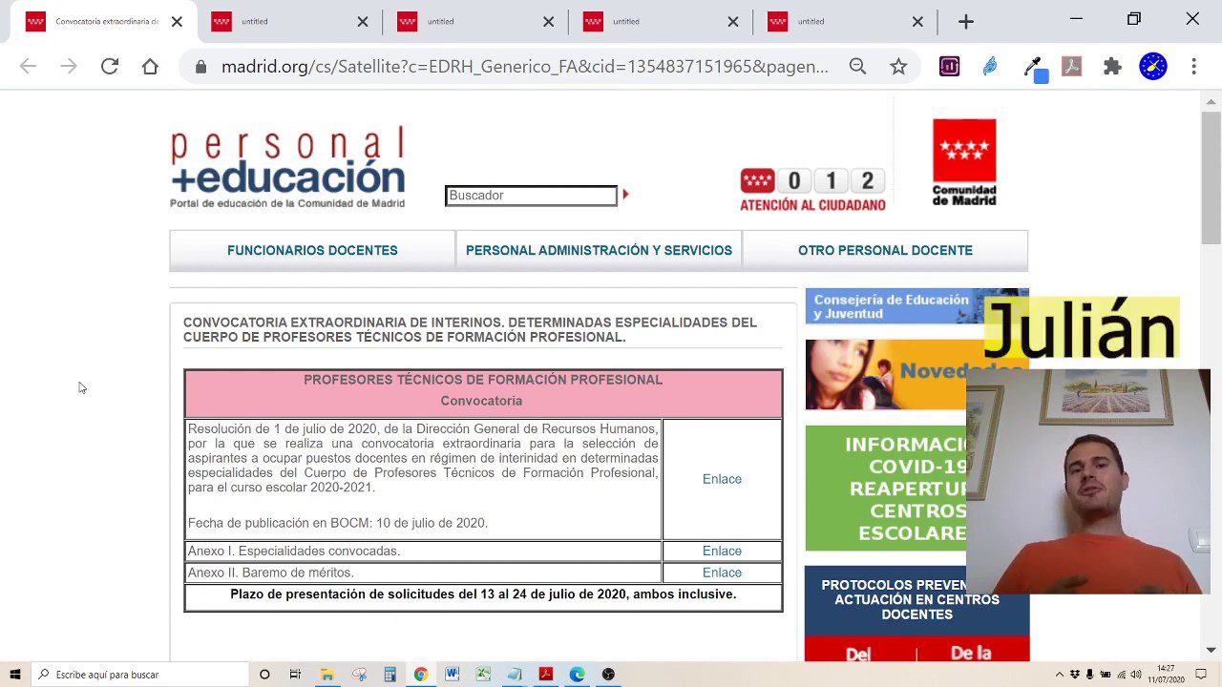Open Microsoft Edge from the taskbar
The width and height of the screenshot is (1222, 687).
tap(577, 675)
